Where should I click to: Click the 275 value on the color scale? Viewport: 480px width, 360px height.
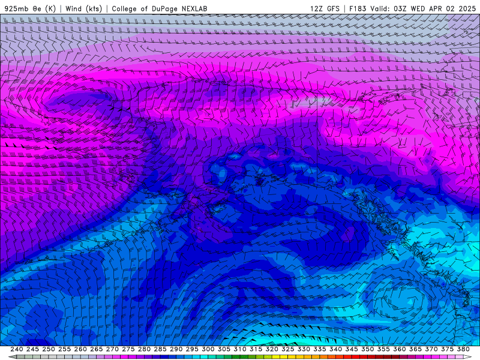click(x=128, y=349)
